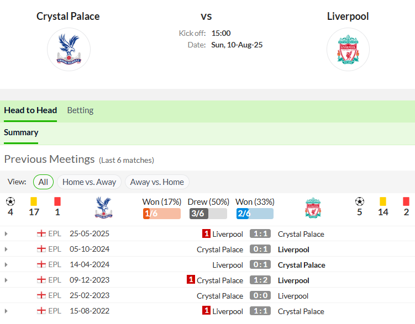The width and height of the screenshot is (415, 324).
Task: Click the small Crystal Palace crest in stats row
Action: point(103,208)
